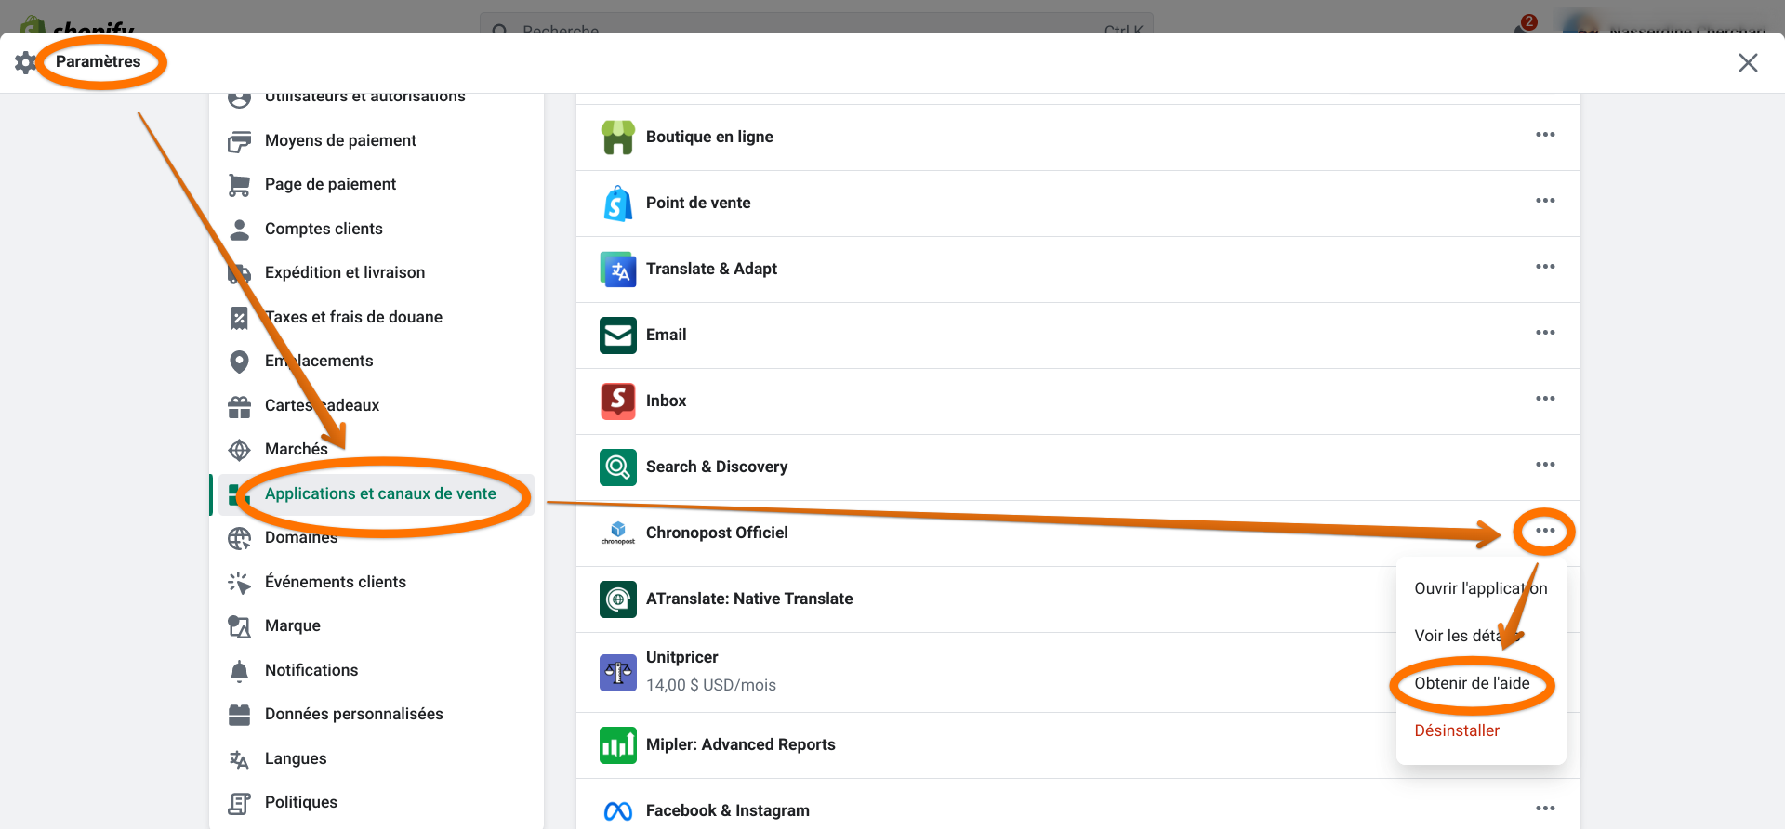Image resolution: width=1785 pixels, height=829 pixels.
Task: Click the Paramètres gear icon
Action: tap(26, 62)
